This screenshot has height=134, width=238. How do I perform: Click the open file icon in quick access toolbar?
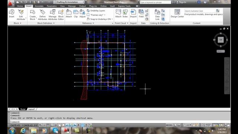22,2
